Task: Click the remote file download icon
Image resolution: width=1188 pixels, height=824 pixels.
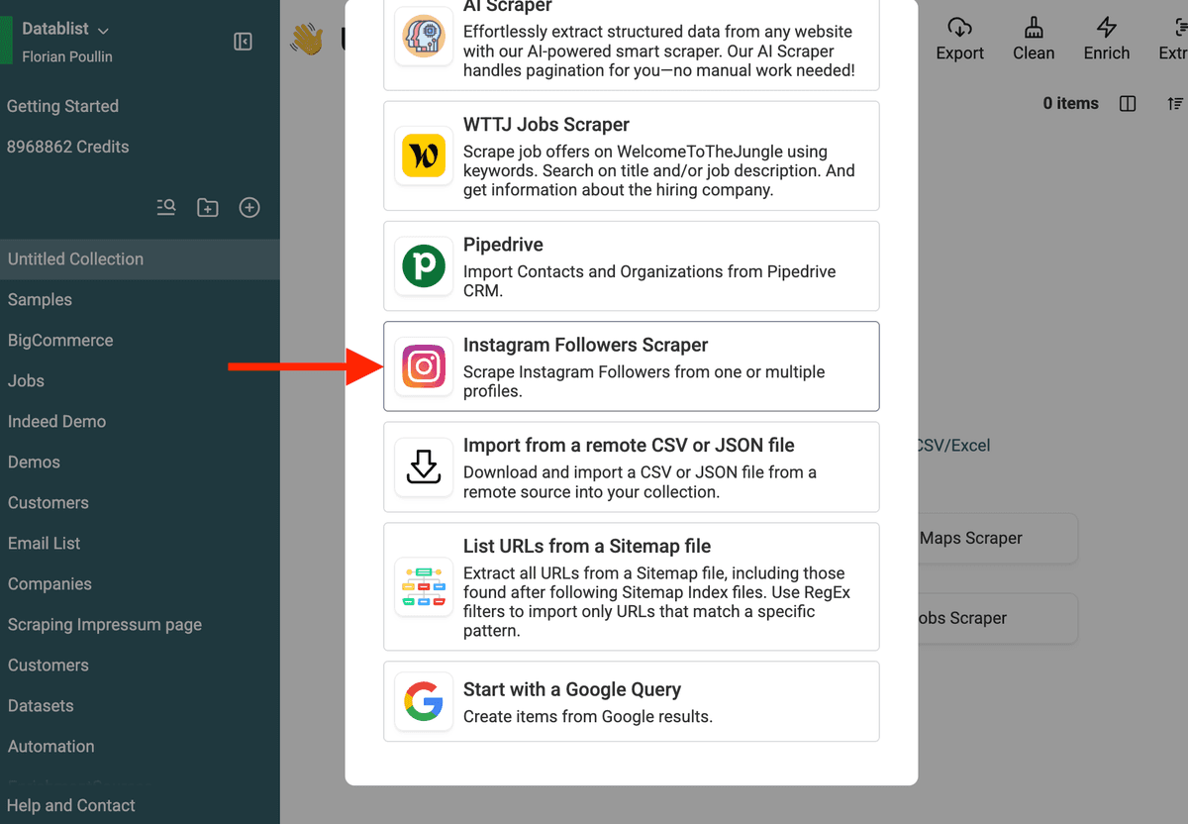Action: point(424,466)
